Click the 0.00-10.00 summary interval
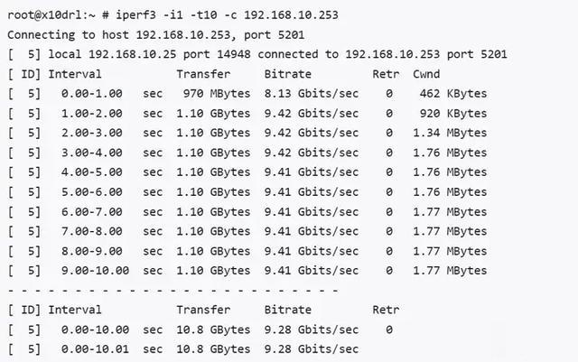 95,330
